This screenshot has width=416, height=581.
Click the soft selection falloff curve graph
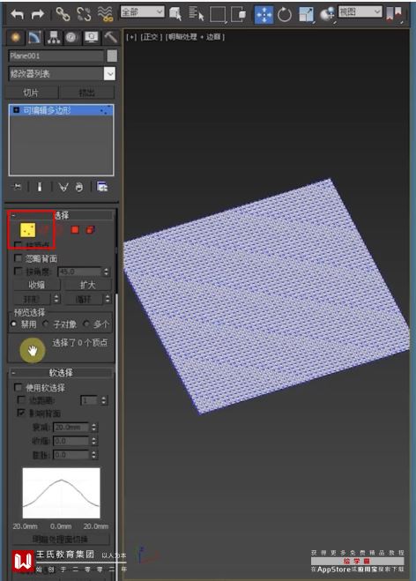coord(61,493)
